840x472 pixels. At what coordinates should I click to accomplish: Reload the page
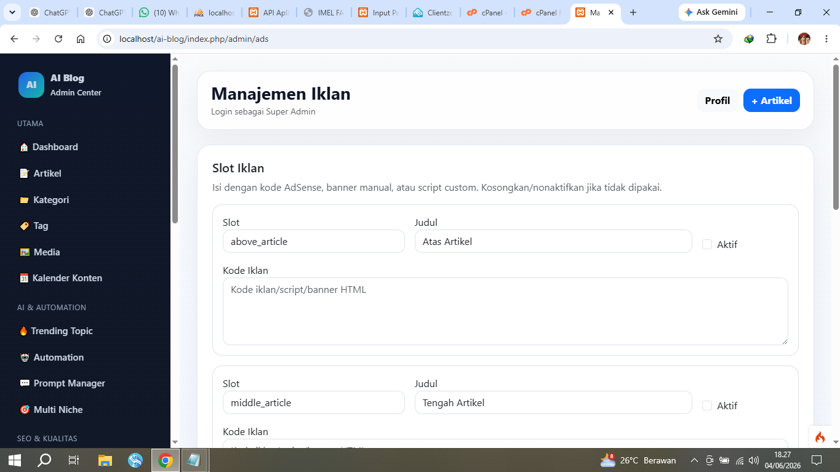[58, 39]
